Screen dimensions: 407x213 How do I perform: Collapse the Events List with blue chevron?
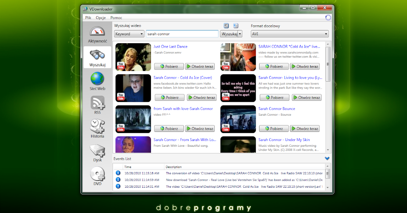click(x=327, y=158)
